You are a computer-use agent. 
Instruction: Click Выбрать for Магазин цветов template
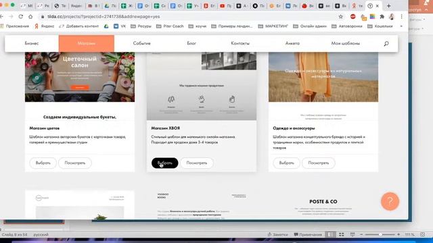[43, 163]
